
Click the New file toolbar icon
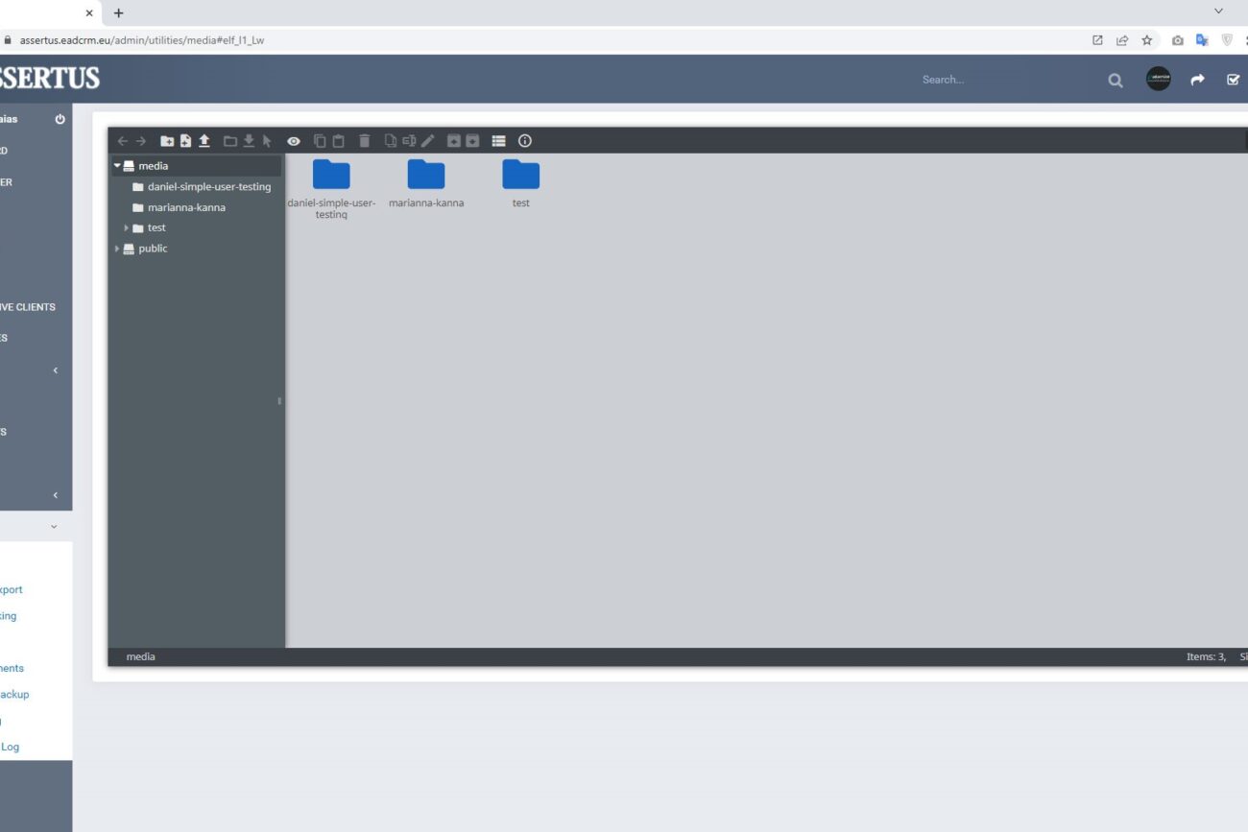(x=185, y=141)
